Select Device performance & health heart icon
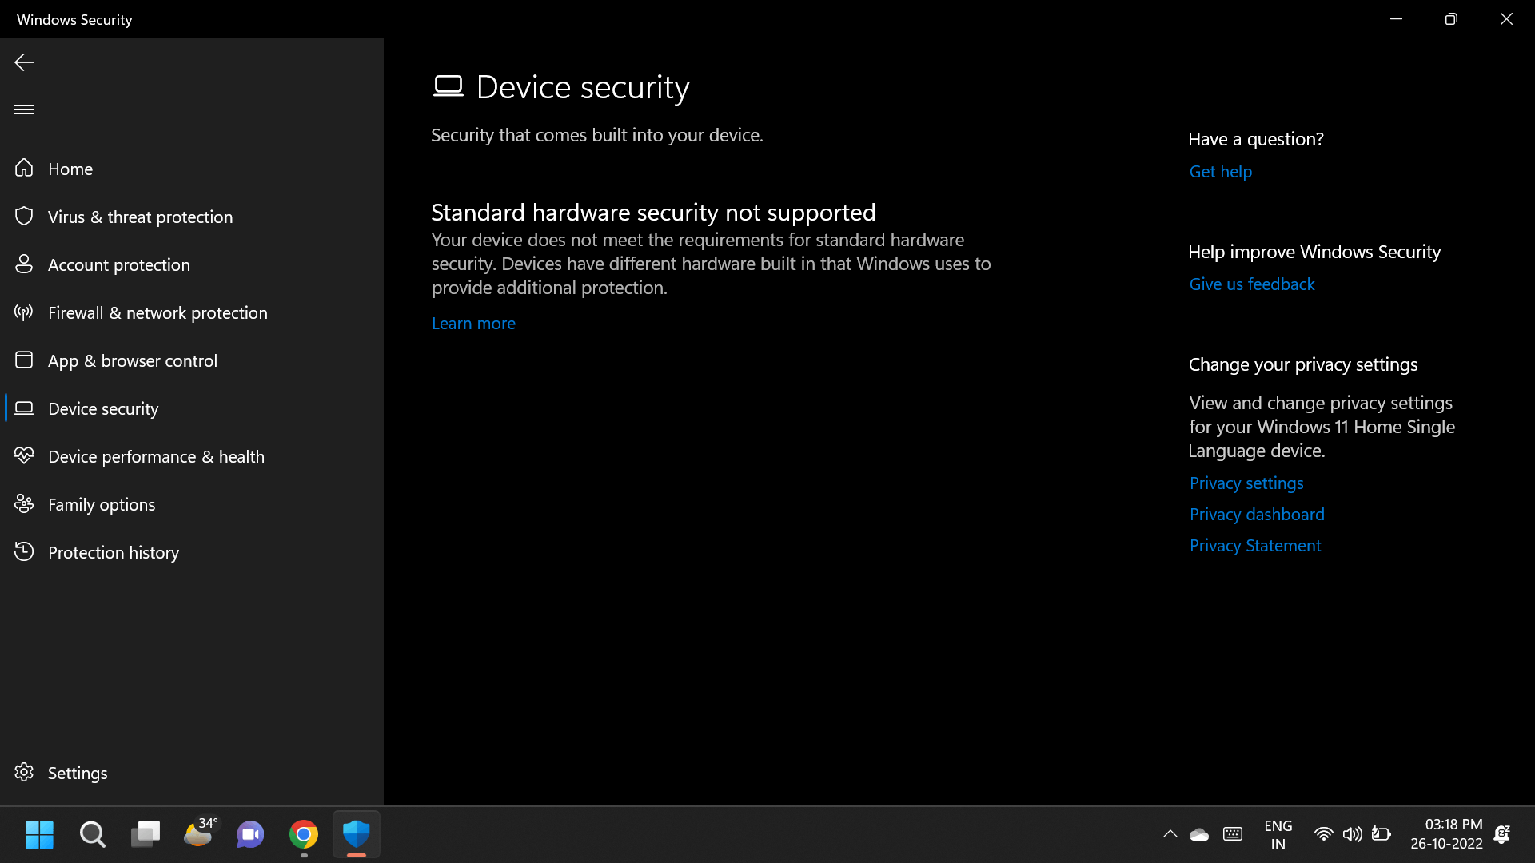The height and width of the screenshot is (863, 1535). (x=24, y=455)
